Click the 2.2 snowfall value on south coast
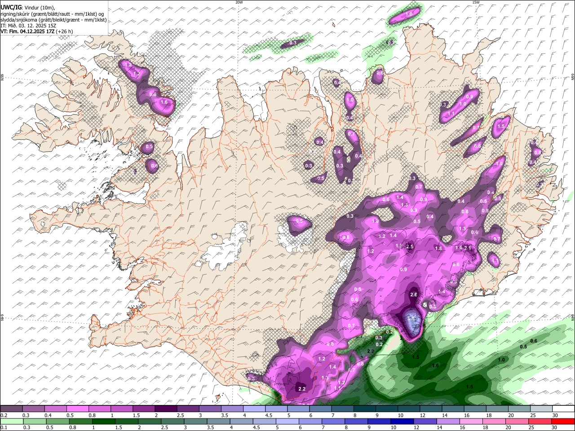This screenshot has height=431, width=575. [302, 389]
